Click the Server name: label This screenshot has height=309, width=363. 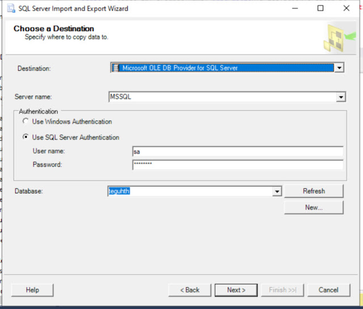(33, 97)
